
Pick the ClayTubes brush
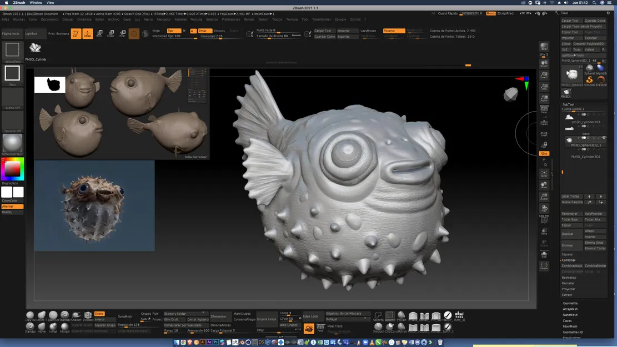click(x=30, y=316)
